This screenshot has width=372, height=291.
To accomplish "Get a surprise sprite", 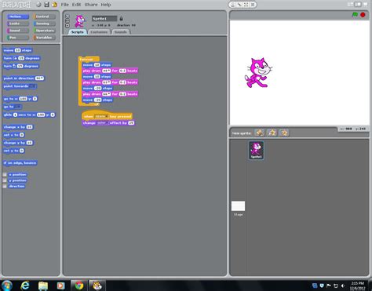I will point(284,133).
